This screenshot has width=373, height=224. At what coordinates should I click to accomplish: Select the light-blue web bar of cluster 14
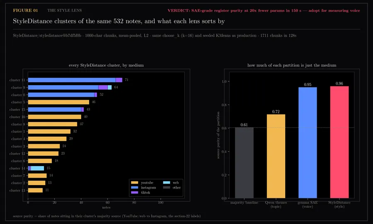click(37, 168)
